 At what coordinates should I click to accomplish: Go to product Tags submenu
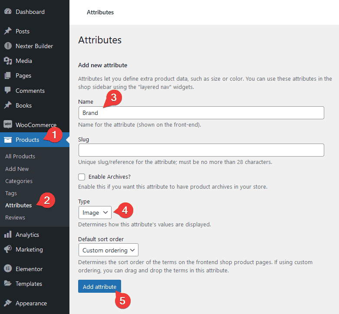pyautogui.click(x=11, y=193)
